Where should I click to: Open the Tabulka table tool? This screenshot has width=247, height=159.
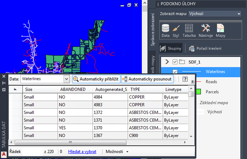189,30
